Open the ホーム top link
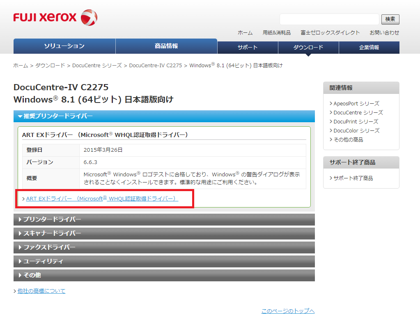The height and width of the screenshot is (317, 420). [x=245, y=33]
